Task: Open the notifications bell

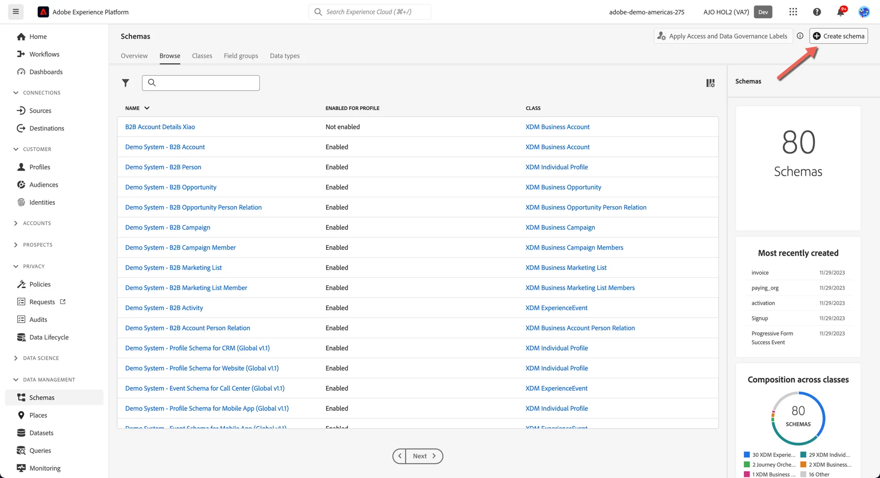Action: click(841, 12)
